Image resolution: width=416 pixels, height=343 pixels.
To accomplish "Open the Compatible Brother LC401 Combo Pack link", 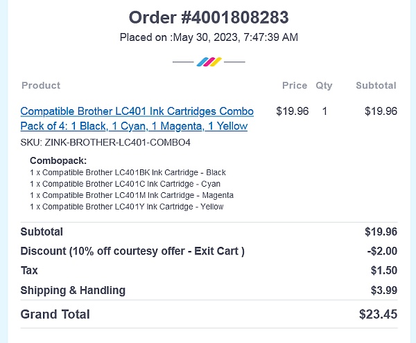I will (137, 119).
